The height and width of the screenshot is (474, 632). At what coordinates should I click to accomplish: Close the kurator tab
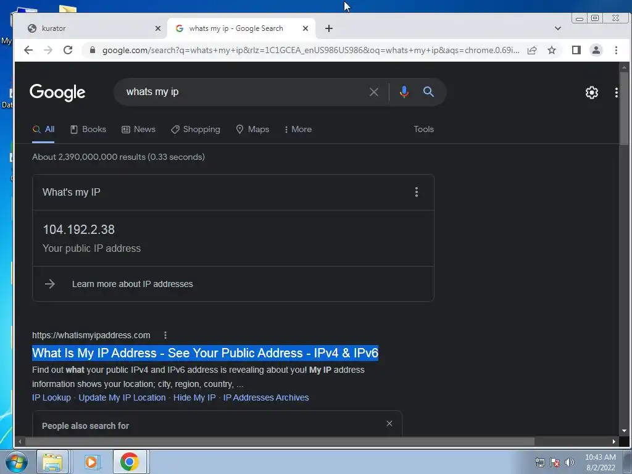158,28
